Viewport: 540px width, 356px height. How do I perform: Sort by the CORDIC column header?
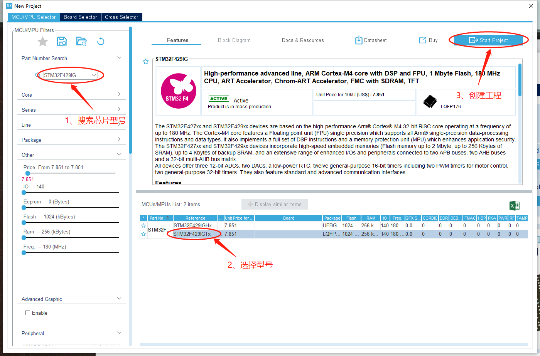pos(430,218)
